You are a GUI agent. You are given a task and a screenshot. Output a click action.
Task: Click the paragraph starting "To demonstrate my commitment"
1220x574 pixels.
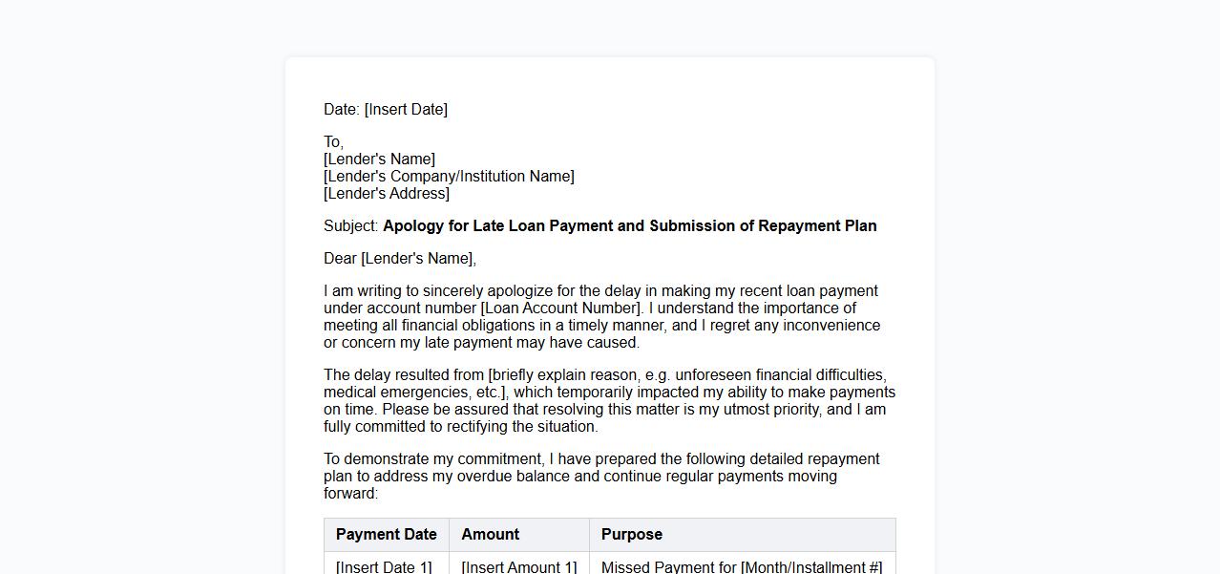601,476
